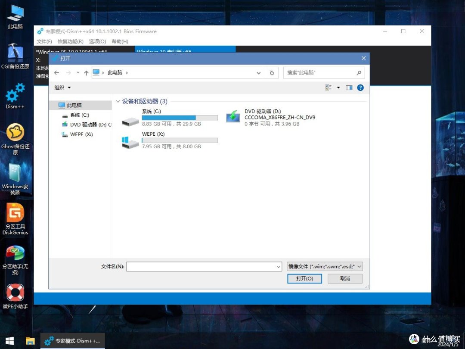Click the PC icon in address bar
This screenshot has height=349, width=465.
click(x=96, y=72)
